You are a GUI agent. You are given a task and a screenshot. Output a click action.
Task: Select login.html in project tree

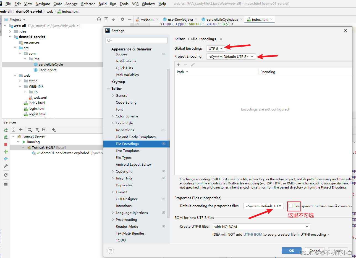tap(36, 108)
